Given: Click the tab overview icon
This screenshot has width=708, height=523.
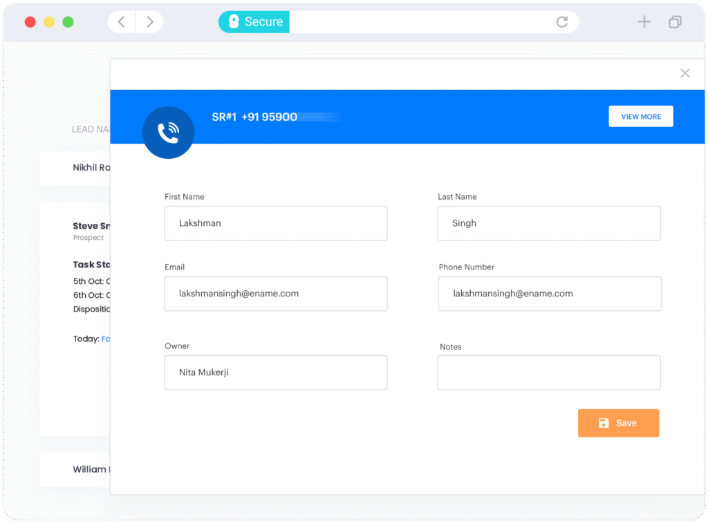Looking at the screenshot, I should (x=675, y=21).
